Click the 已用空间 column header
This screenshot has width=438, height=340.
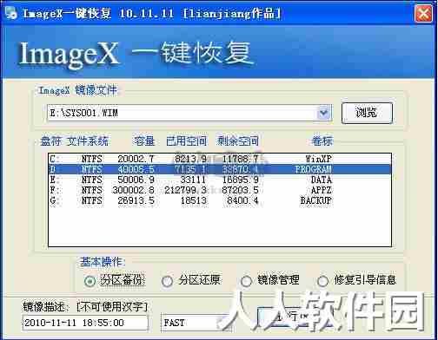click(186, 141)
